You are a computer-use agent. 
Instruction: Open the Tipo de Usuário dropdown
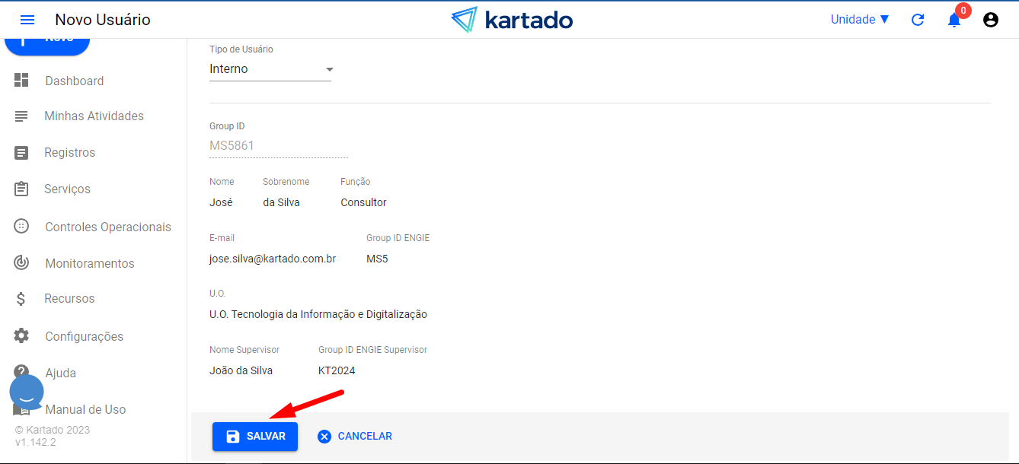point(270,69)
